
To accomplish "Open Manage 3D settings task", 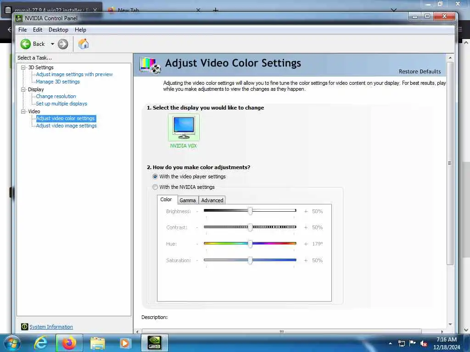I will pyautogui.click(x=58, y=82).
